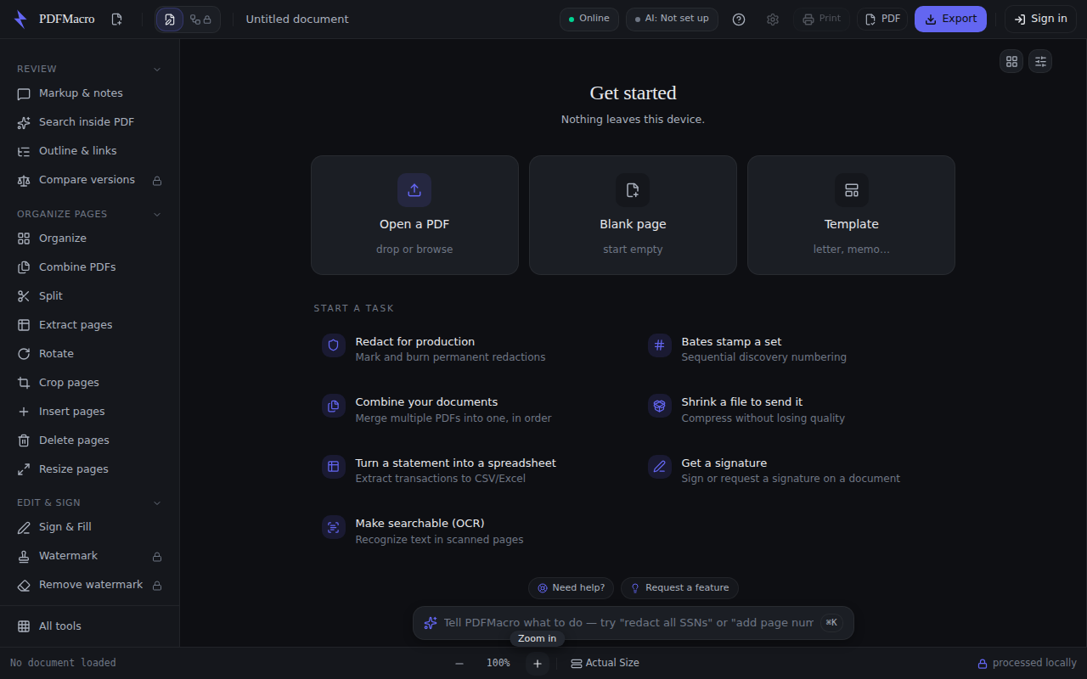Click the AI: Not set up button
Viewport: 1087px width, 679px height.
pos(672,19)
